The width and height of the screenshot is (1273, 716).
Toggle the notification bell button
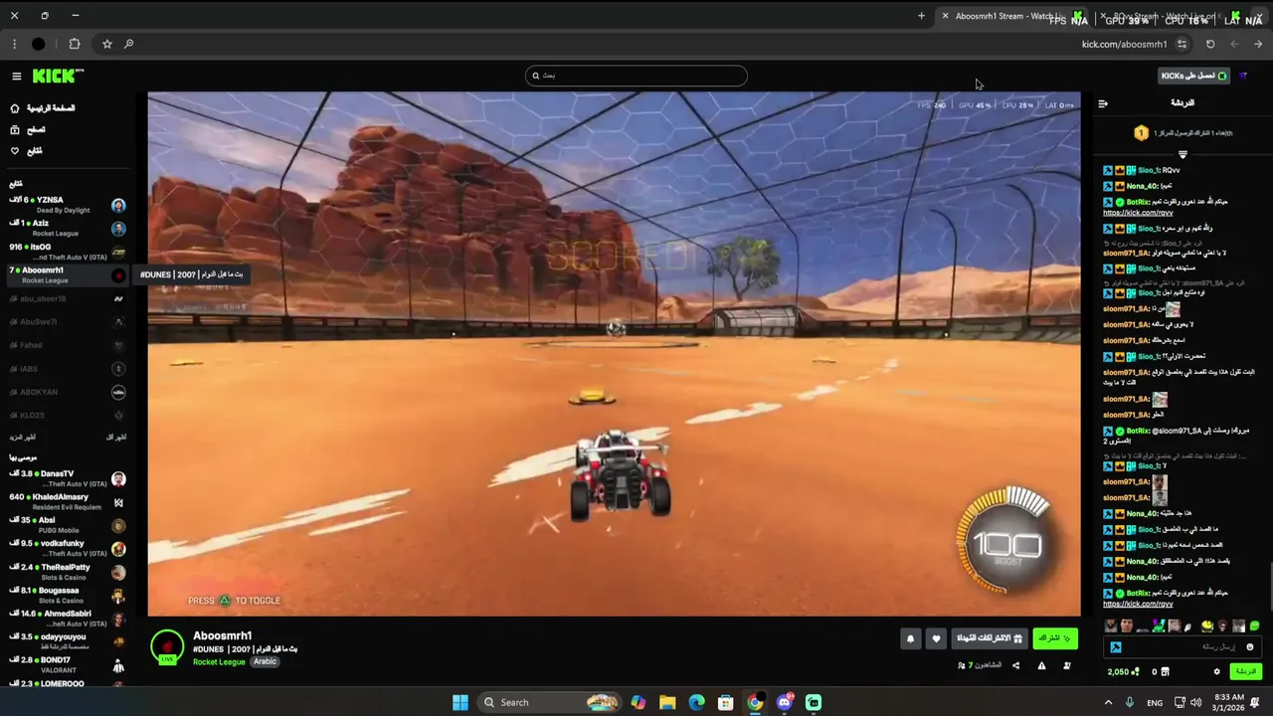click(910, 639)
